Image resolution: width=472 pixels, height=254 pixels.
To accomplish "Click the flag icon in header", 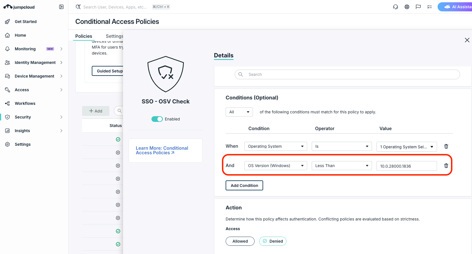I will pos(418,7).
